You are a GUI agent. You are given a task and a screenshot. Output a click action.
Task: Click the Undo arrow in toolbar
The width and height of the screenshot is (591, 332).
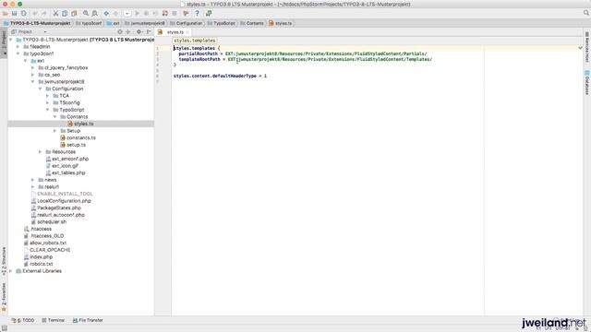click(x=35, y=13)
